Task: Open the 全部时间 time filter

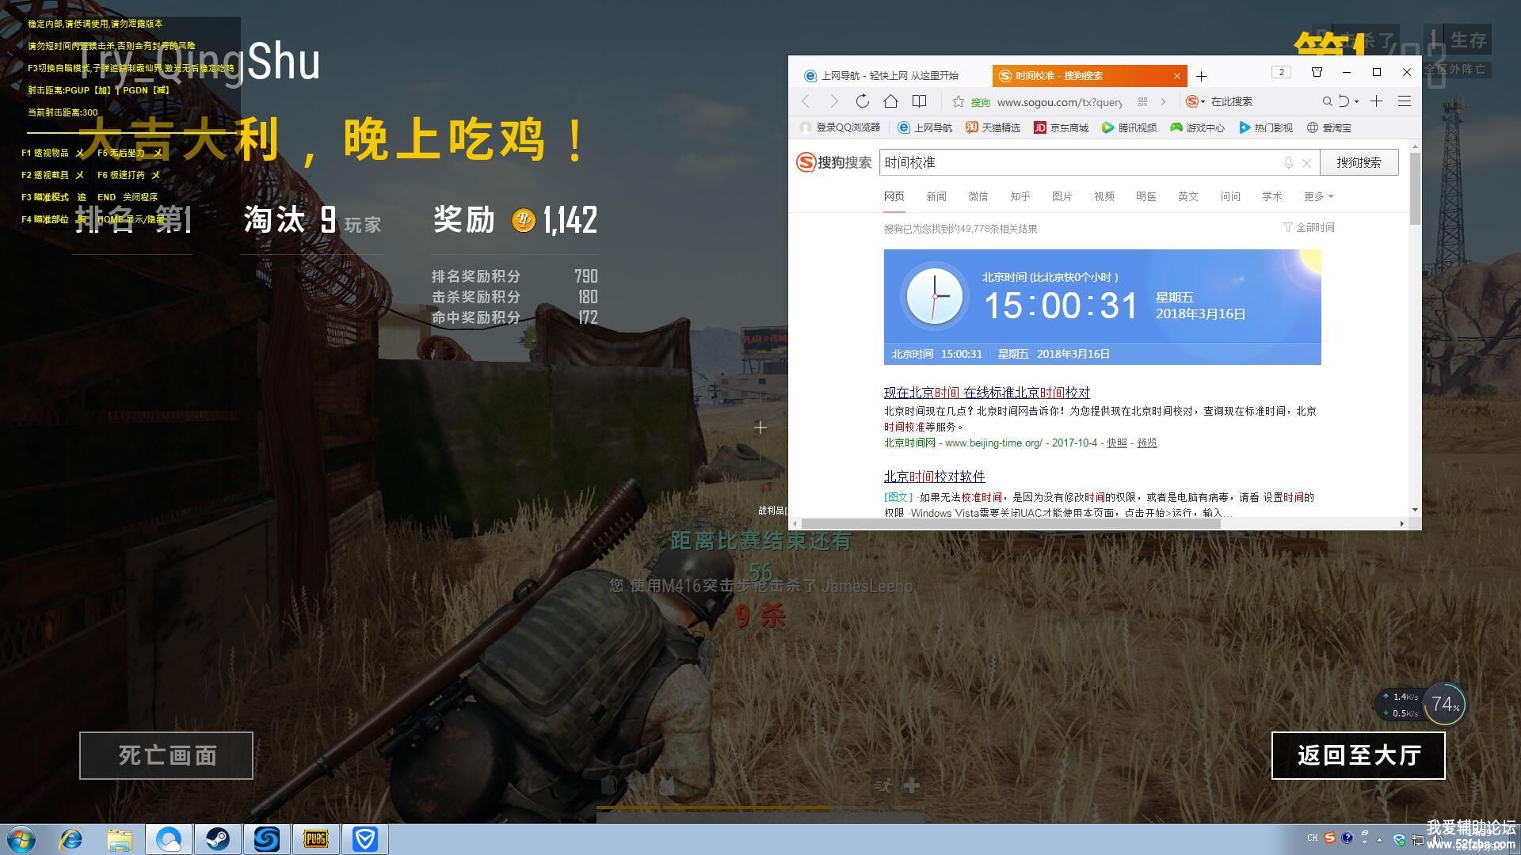Action: (x=1309, y=228)
